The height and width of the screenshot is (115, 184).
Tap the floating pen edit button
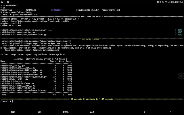(x=181, y=76)
